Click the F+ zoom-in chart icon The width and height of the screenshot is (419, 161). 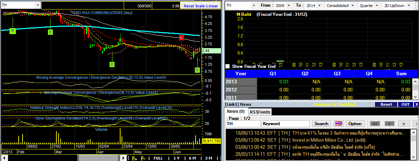point(135,158)
